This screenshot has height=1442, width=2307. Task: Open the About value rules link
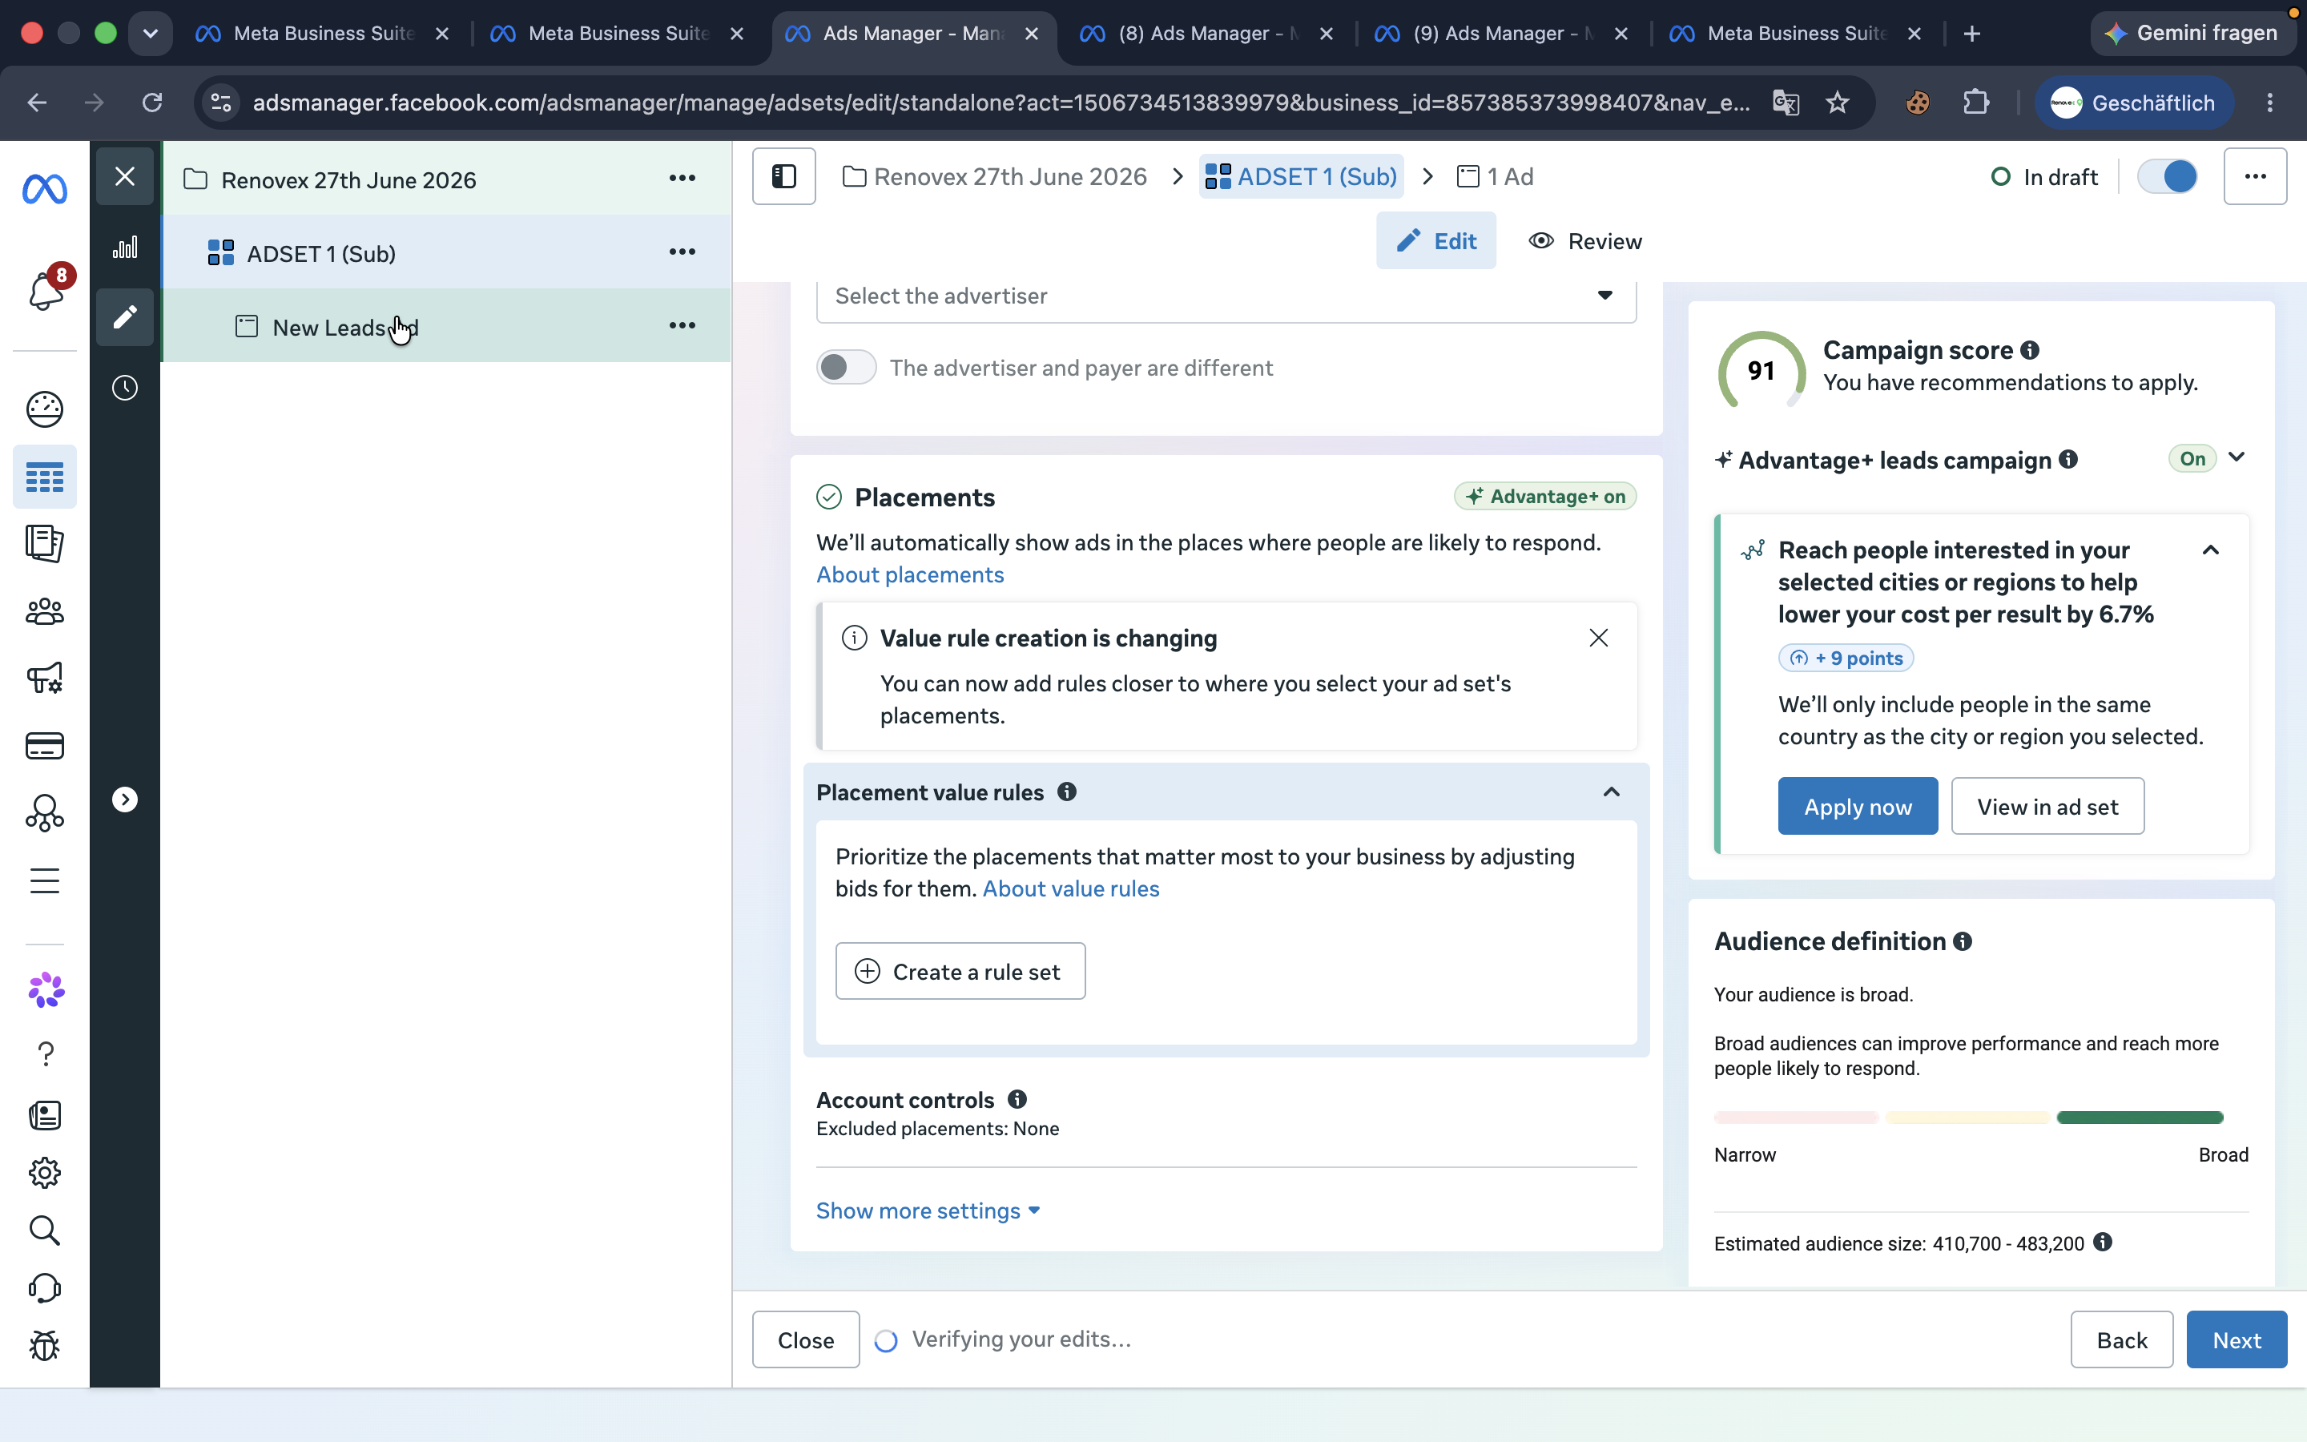pyautogui.click(x=1070, y=889)
